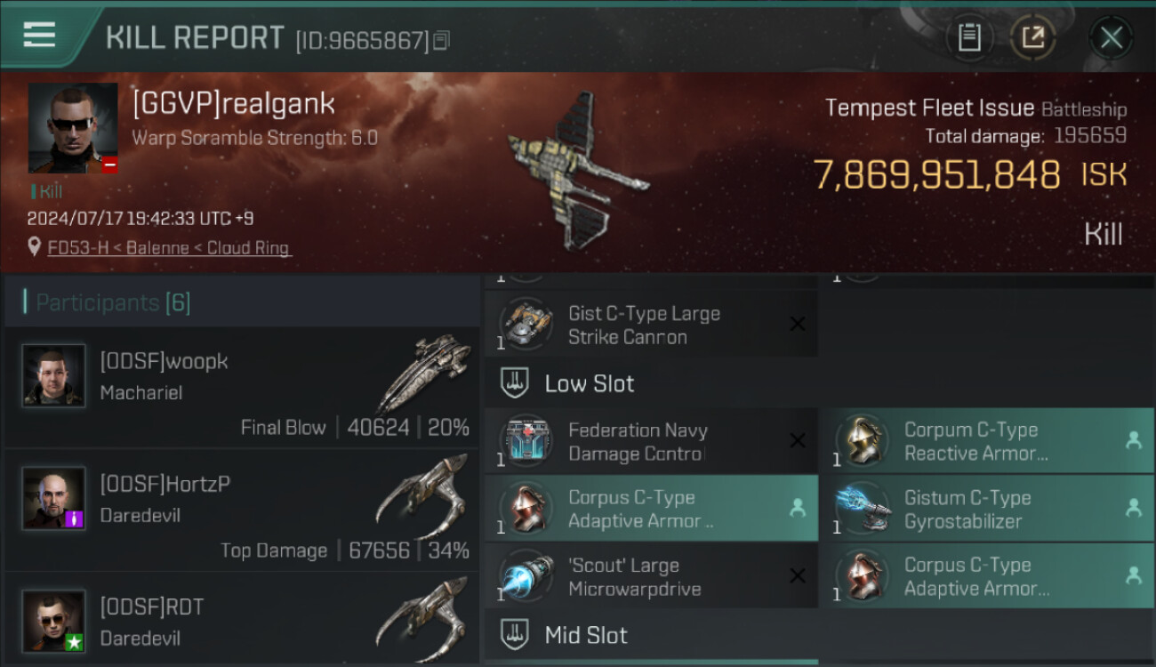Click the 'Scout' Large Microwarpdrive icon
This screenshot has height=667, width=1156.
pos(526,576)
